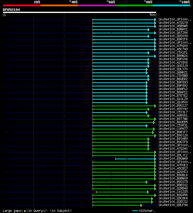The height and width of the screenshot is (213, 193).
Task: Select the UniRef100_B6UEB5 label
Action: [173, 122]
